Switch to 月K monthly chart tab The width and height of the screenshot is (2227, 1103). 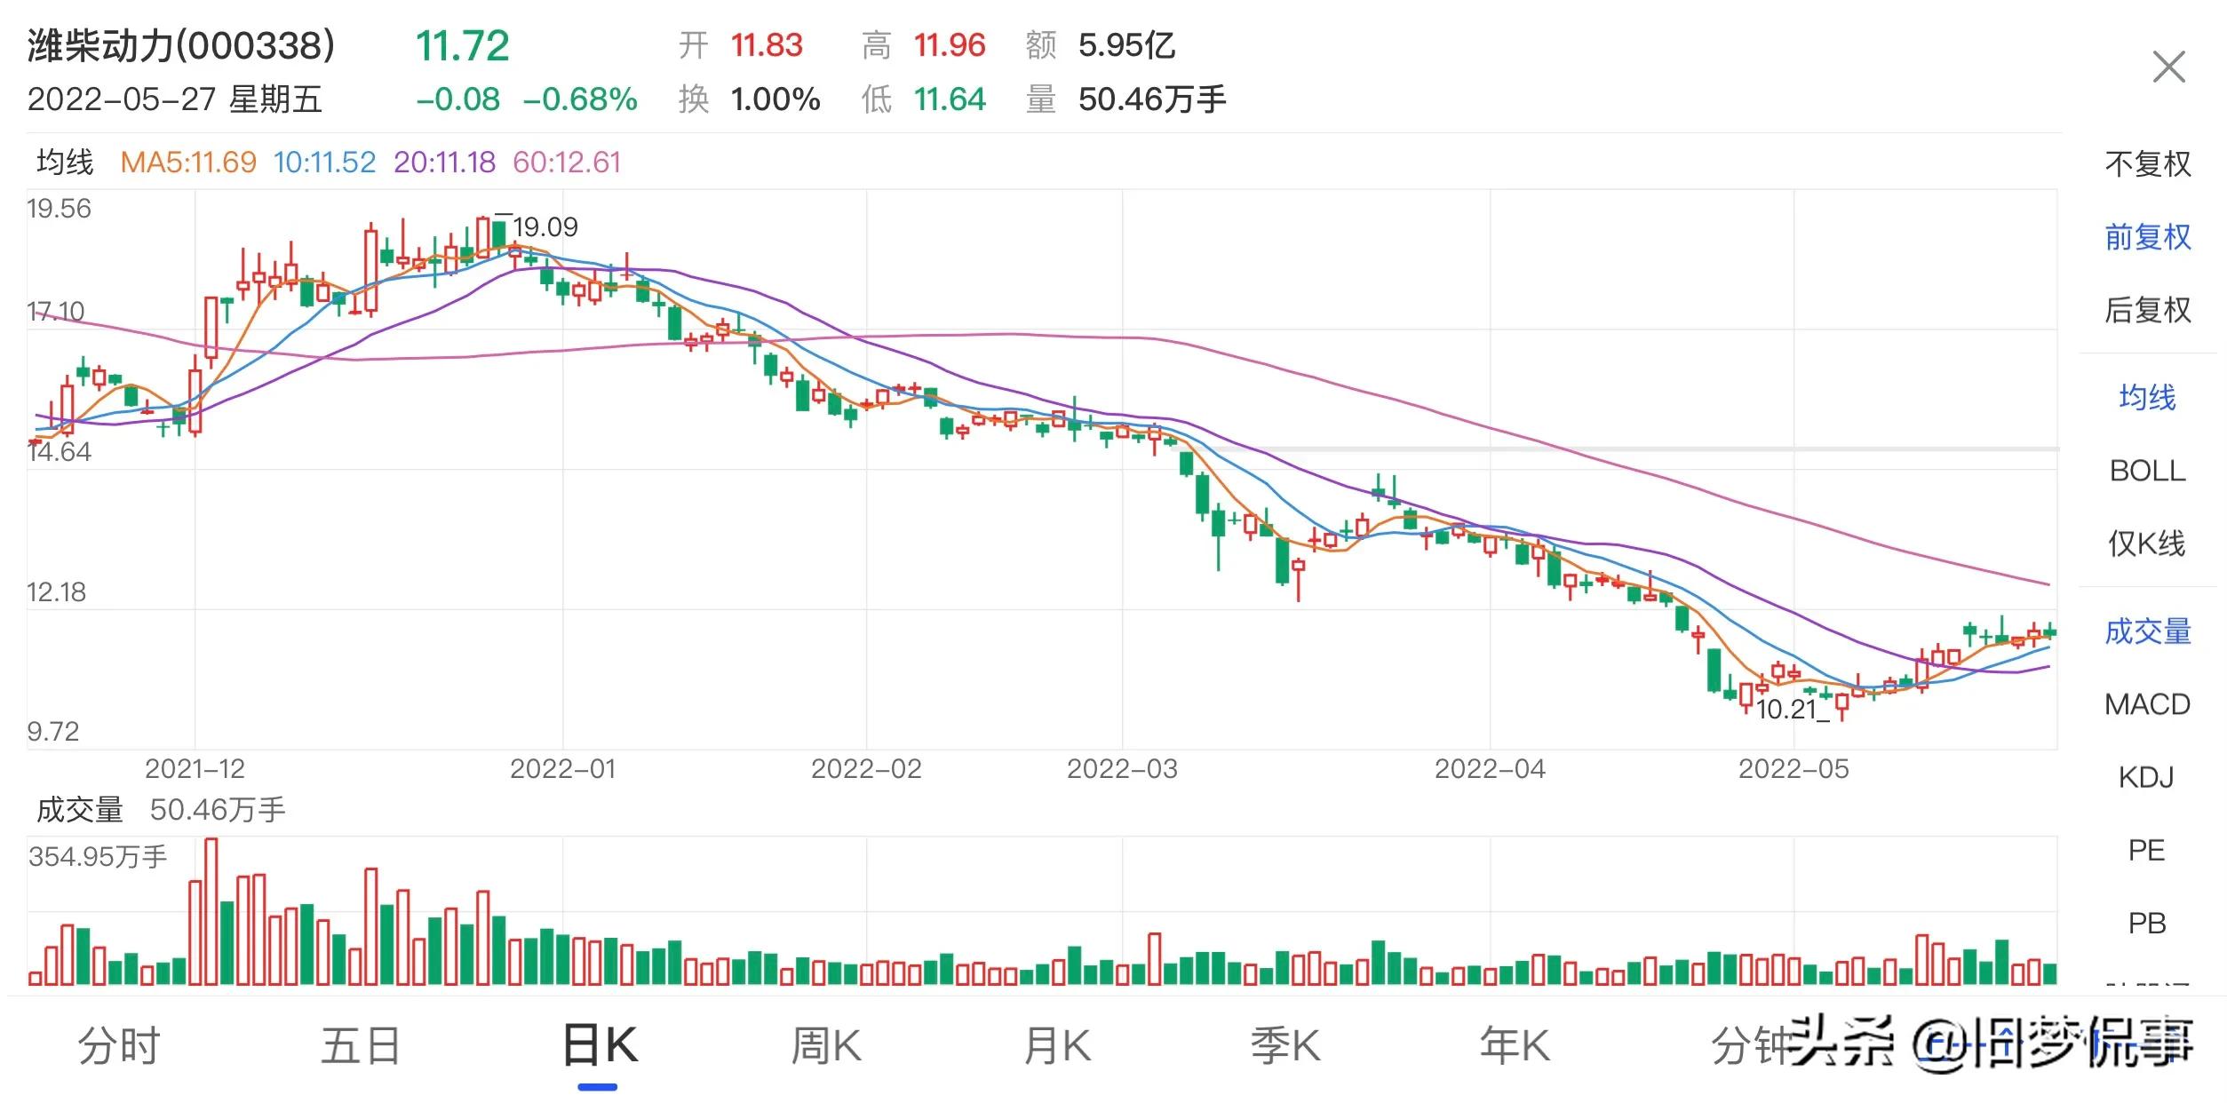point(1057,1045)
